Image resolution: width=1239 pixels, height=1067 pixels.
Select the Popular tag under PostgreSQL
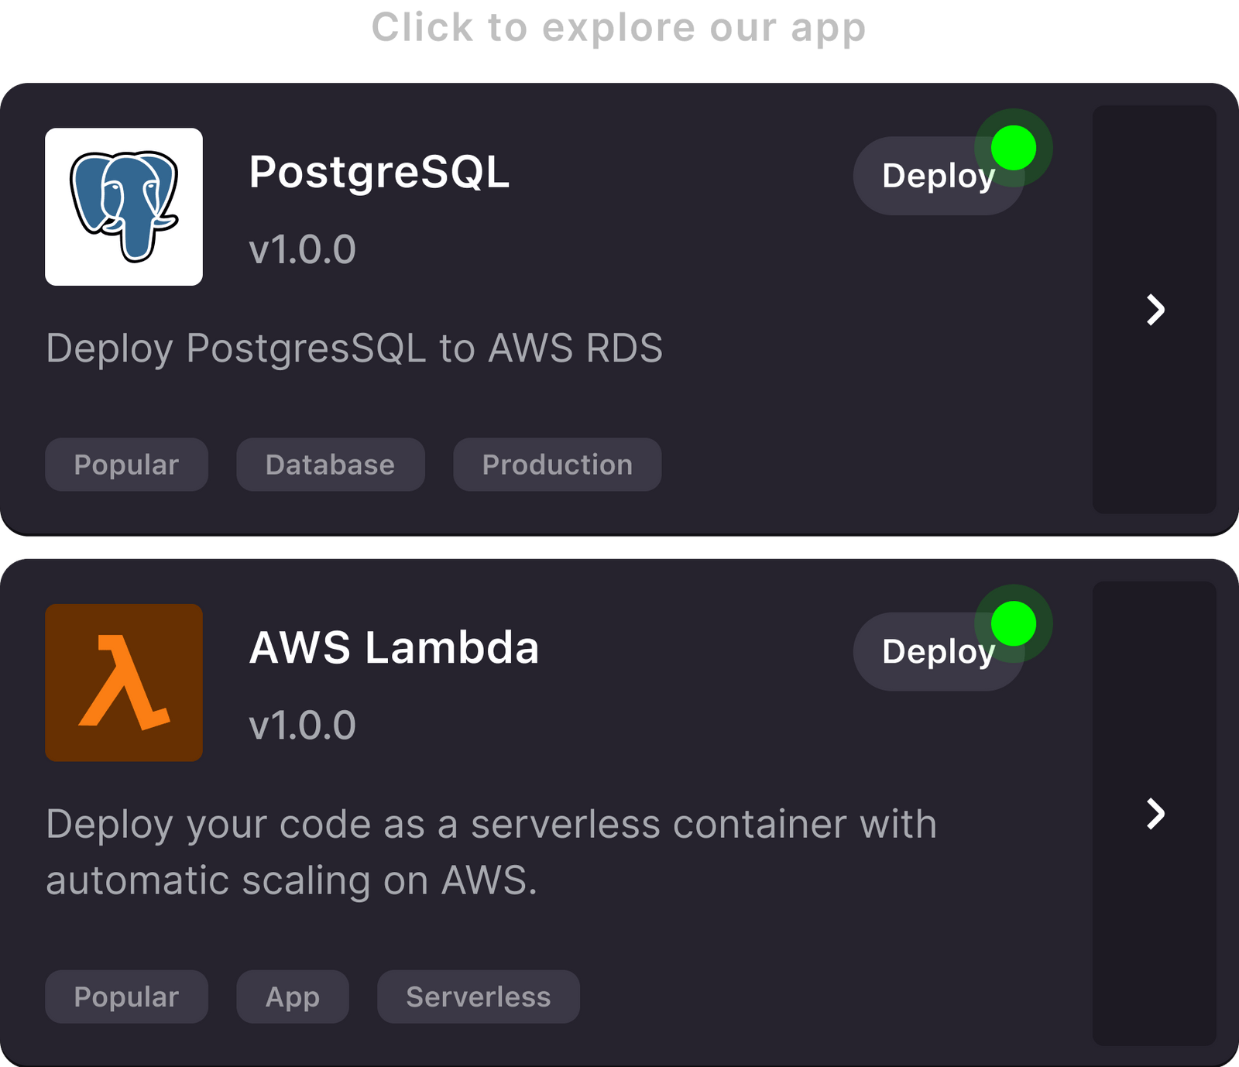click(x=126, y=465)
